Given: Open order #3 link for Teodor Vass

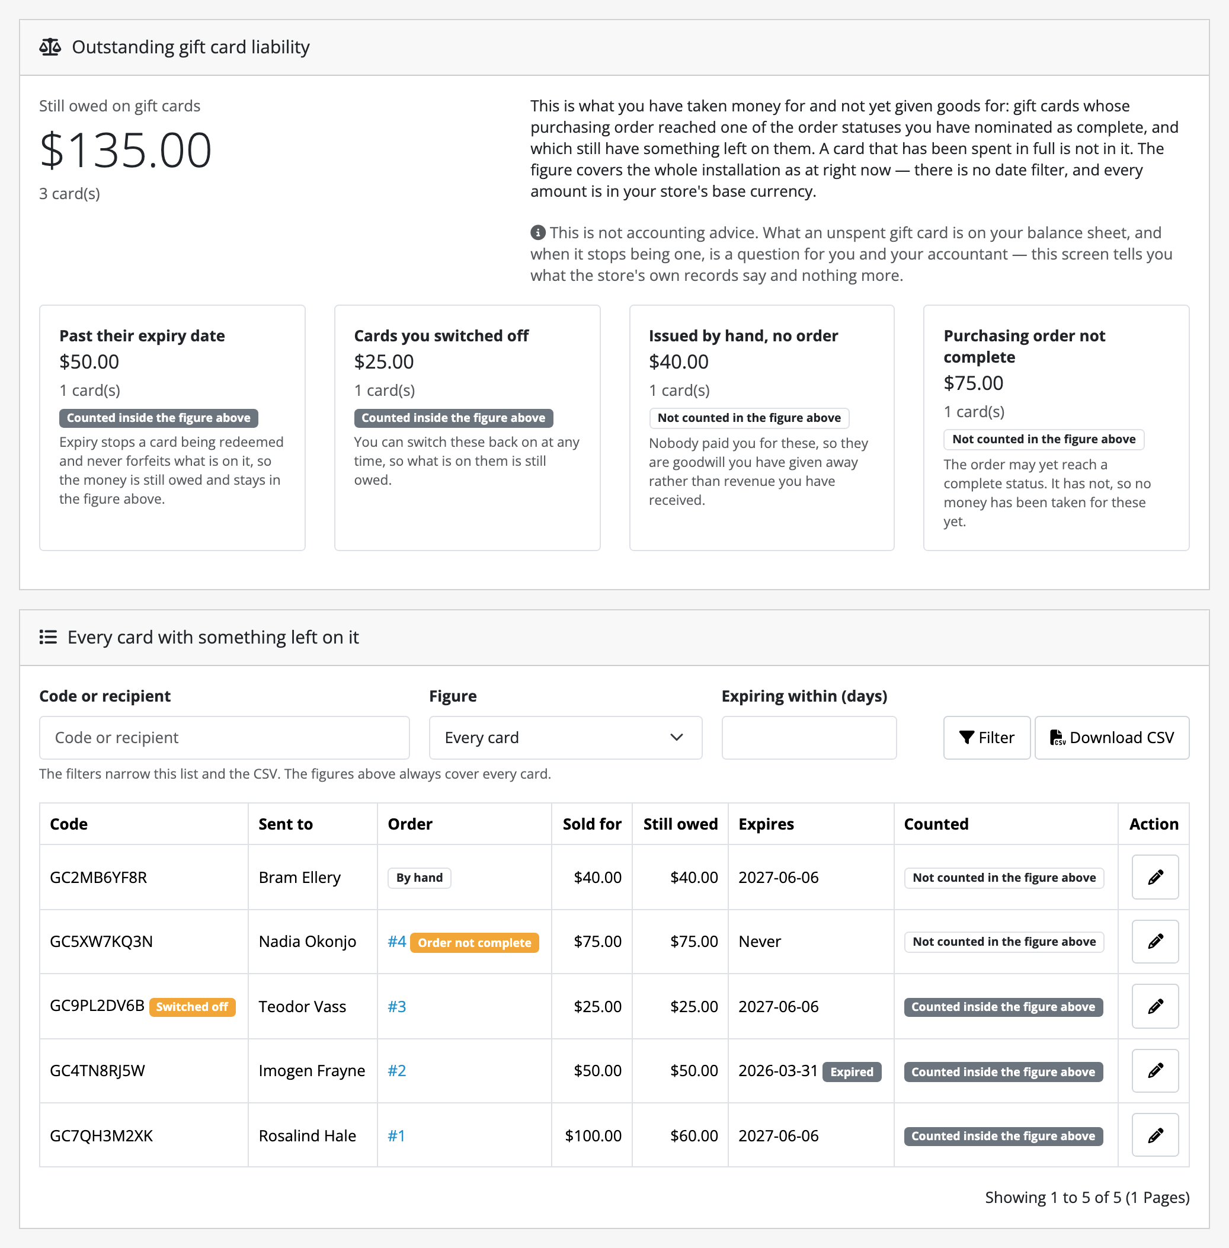Looking at the screenshot, I should 396,1007.
